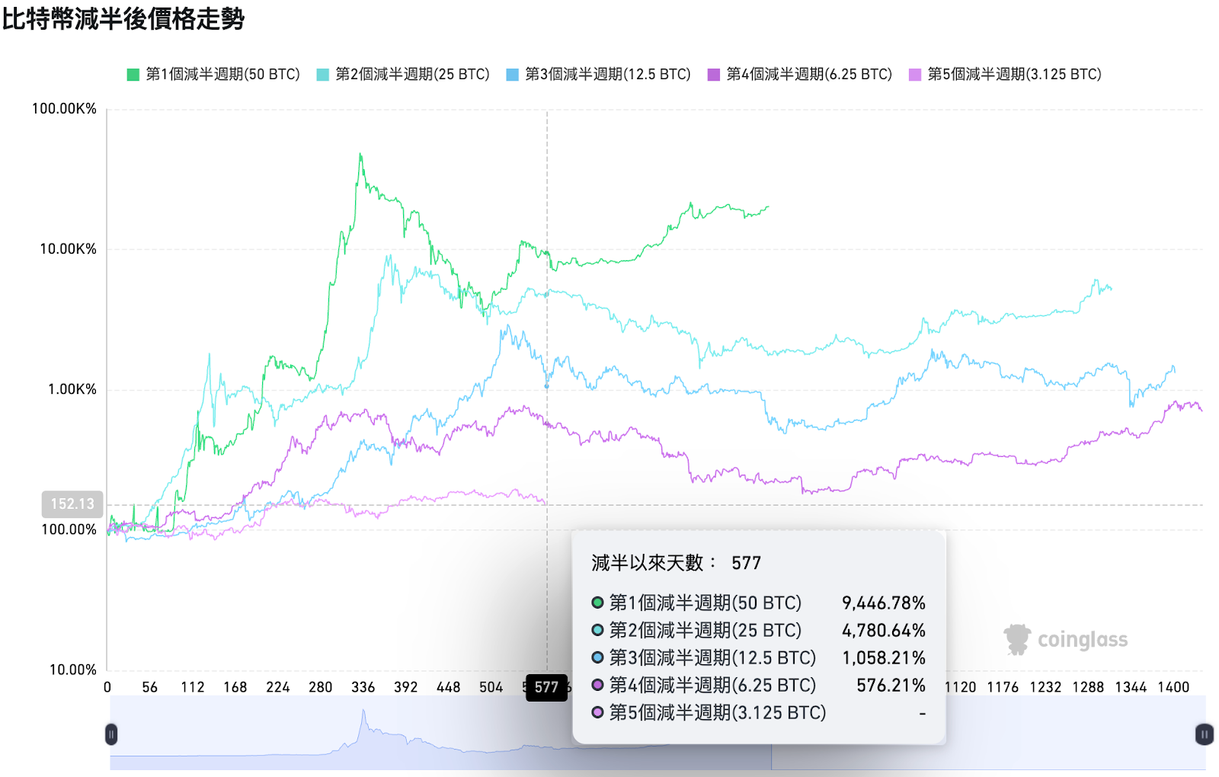The width and height of the screenshot is (1219, 777).
Task: Toggle the 第4個減半週期(6.25 BTC) legend series
Action: point(799,74)
